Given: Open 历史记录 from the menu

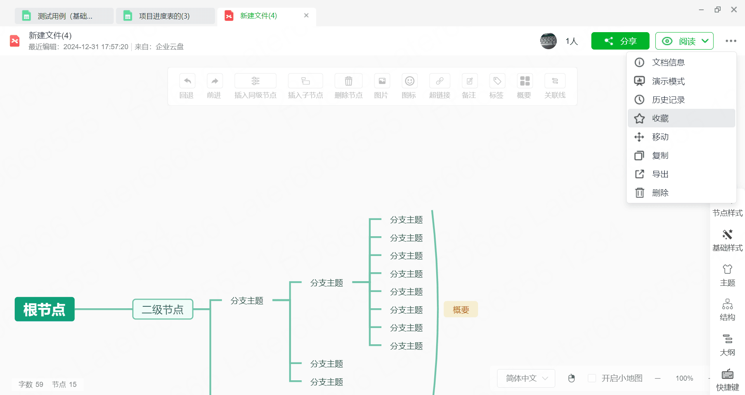Looking at the screenshot, I should click(x=681, y=100).
